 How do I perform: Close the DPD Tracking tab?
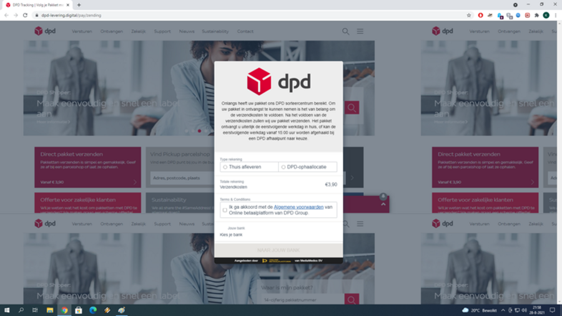(67, 5)
